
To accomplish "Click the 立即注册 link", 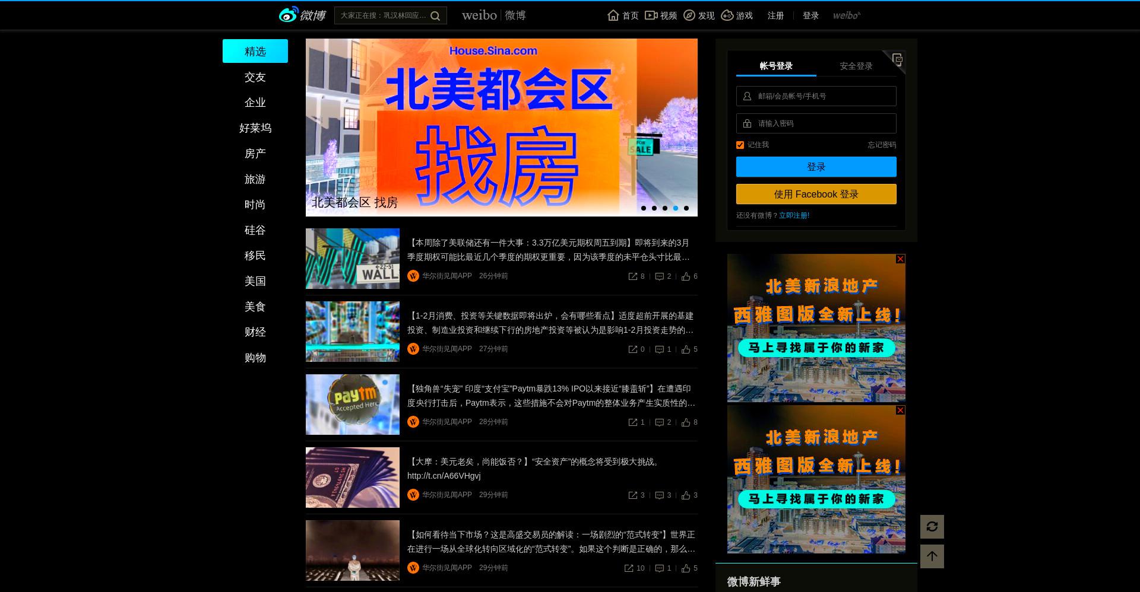I will click(794, 215).
